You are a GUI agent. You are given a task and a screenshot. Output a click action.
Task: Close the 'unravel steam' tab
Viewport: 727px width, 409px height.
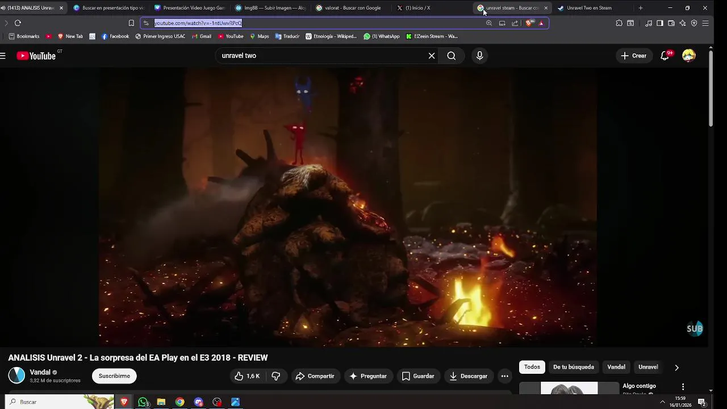coord(546,8)
